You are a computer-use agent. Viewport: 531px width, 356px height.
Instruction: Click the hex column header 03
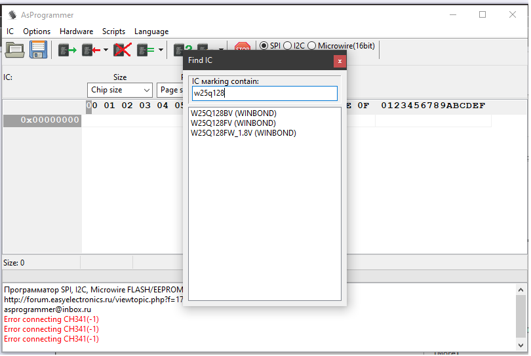(x=145, y=106)
